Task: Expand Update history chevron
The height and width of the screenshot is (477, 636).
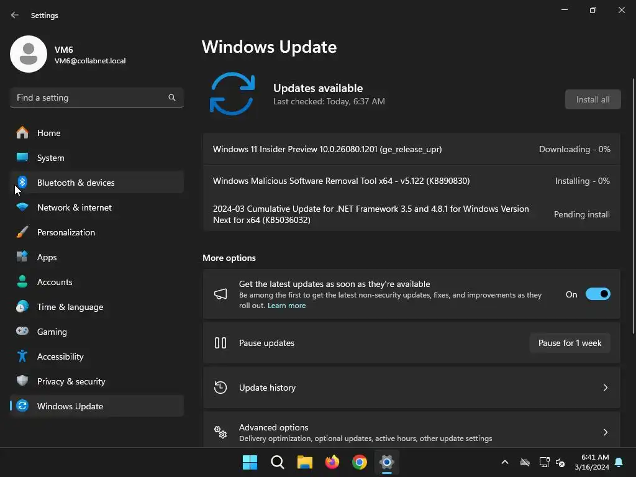Action: coord(605,388)
